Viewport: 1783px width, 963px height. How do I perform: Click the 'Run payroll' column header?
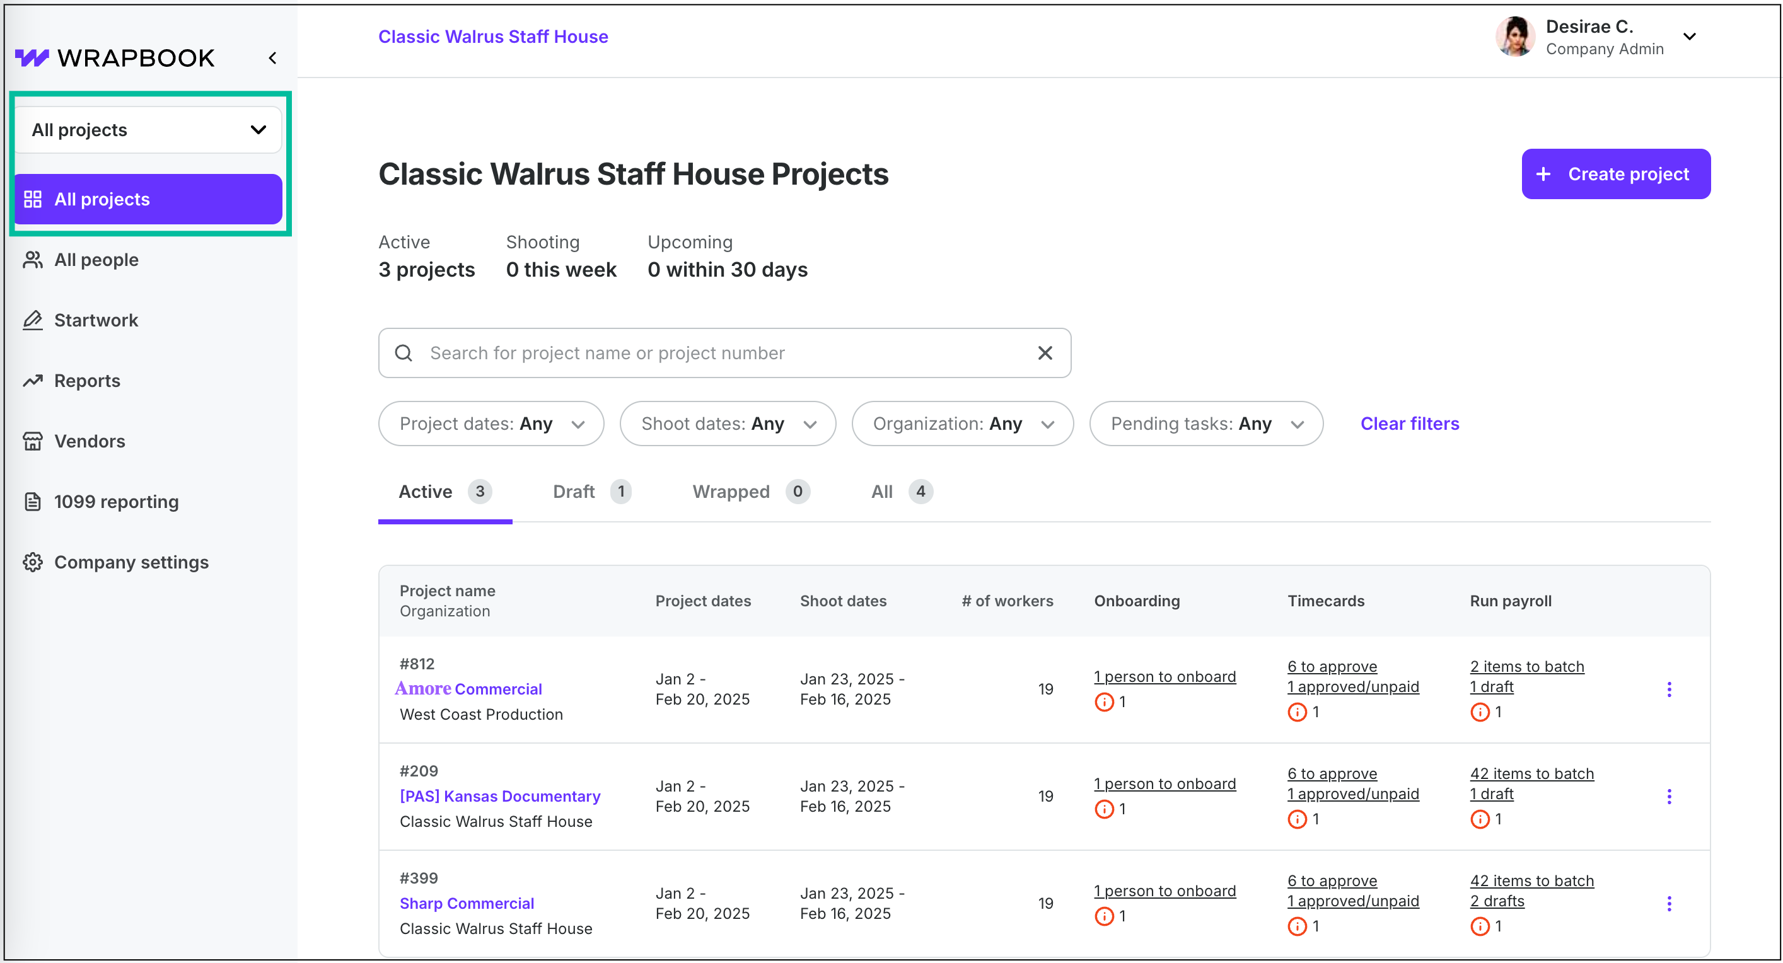[x=1510, y=602]
